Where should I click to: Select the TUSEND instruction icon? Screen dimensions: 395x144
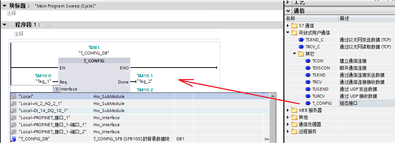(308, 89)
